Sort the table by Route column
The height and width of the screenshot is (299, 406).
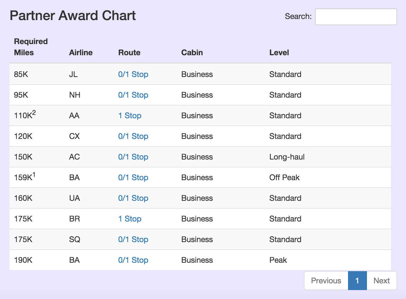coord(129,52)
